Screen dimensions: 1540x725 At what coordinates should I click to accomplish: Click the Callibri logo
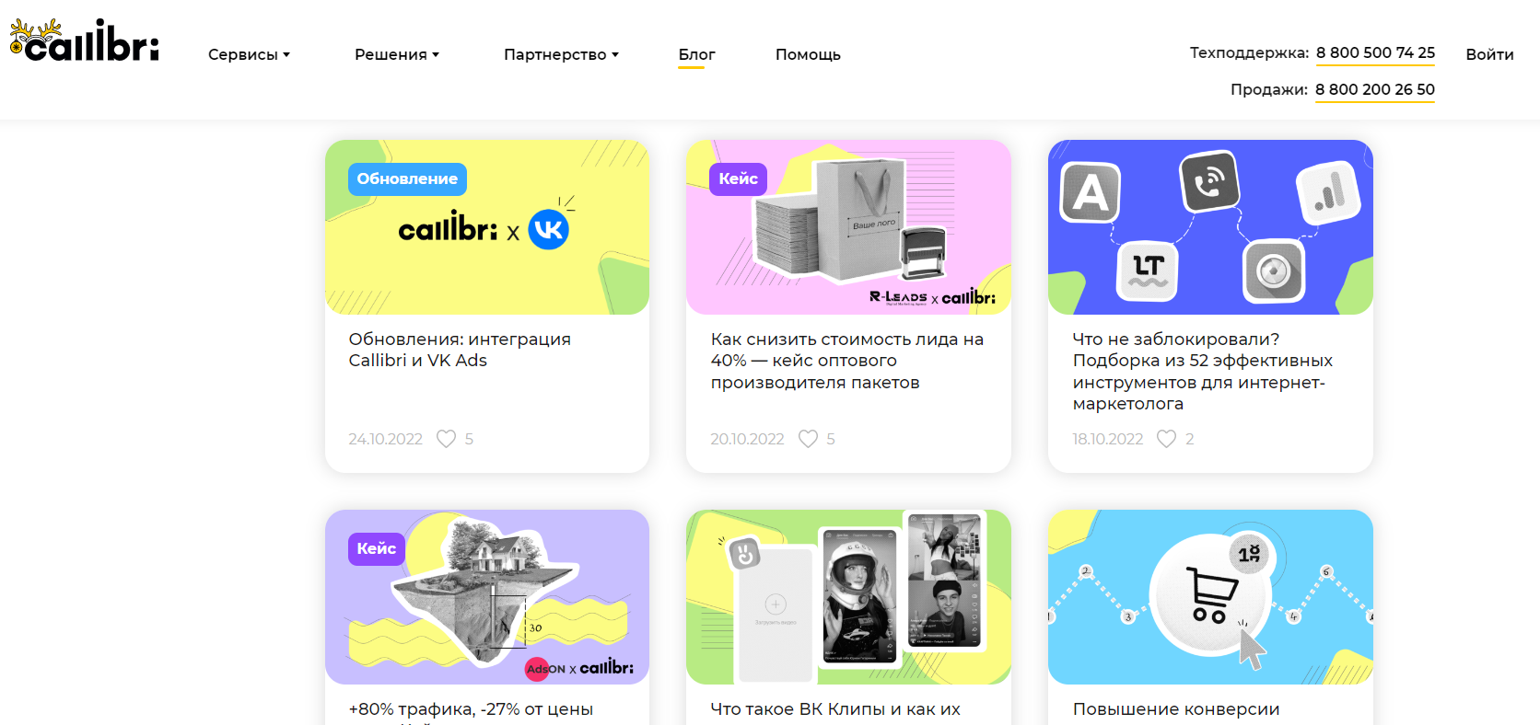pyautogui.click(x=84, y=40)
